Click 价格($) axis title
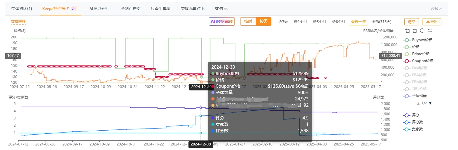The height and width of the screenshot is (150, 458). (x=20, y=31)
